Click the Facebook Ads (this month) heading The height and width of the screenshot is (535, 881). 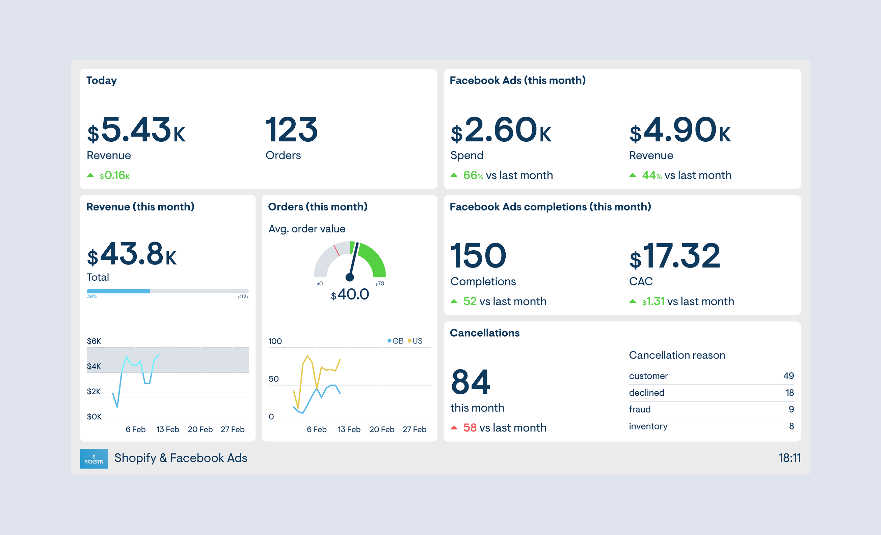coord(517,80)
